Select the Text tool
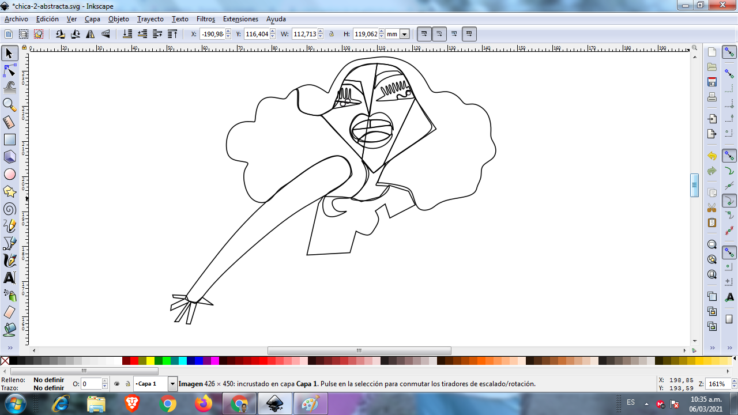 9,278
